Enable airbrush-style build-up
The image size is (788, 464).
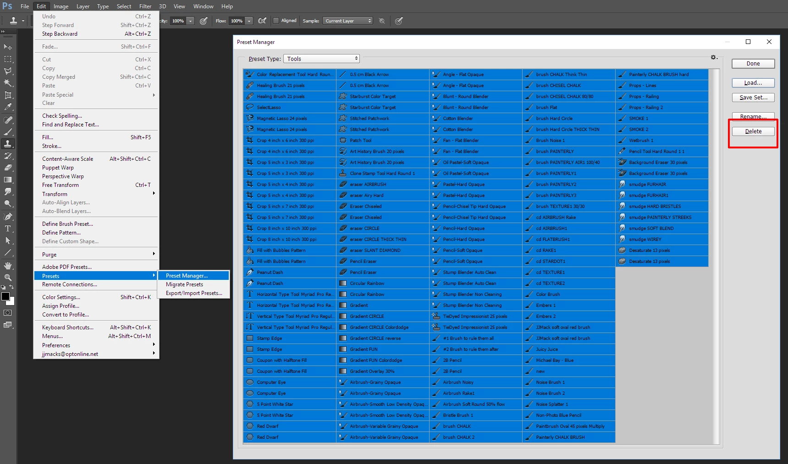(262, 21)
